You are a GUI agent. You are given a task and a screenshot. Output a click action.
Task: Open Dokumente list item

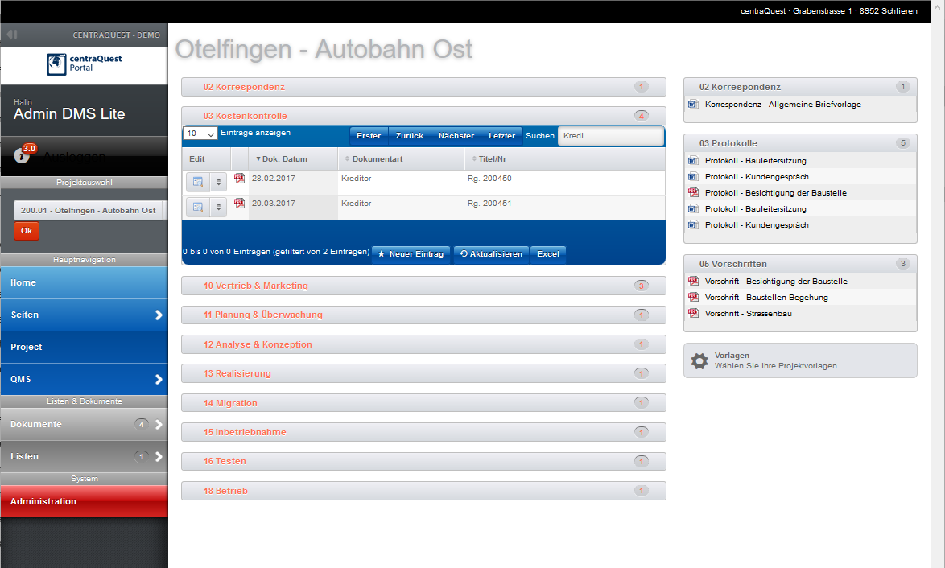pyautogui.click(x=84, y=424)
